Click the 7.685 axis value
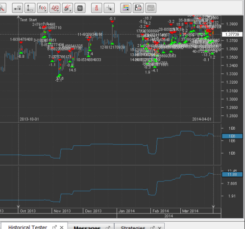 click(232, 183)
